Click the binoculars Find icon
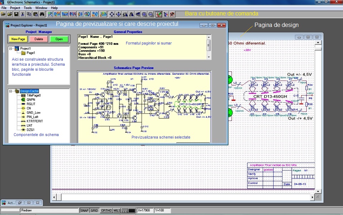 point(42,14)
